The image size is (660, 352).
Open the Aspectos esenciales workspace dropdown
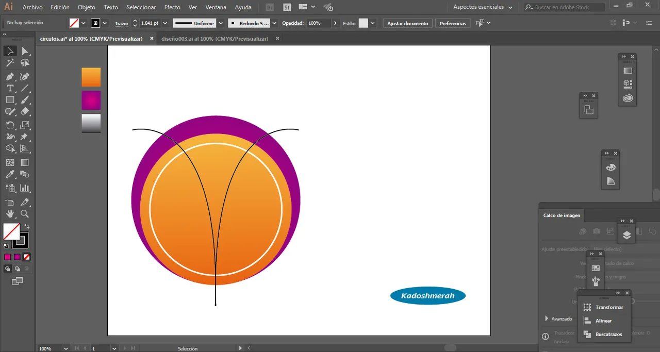tap(483, 7)
